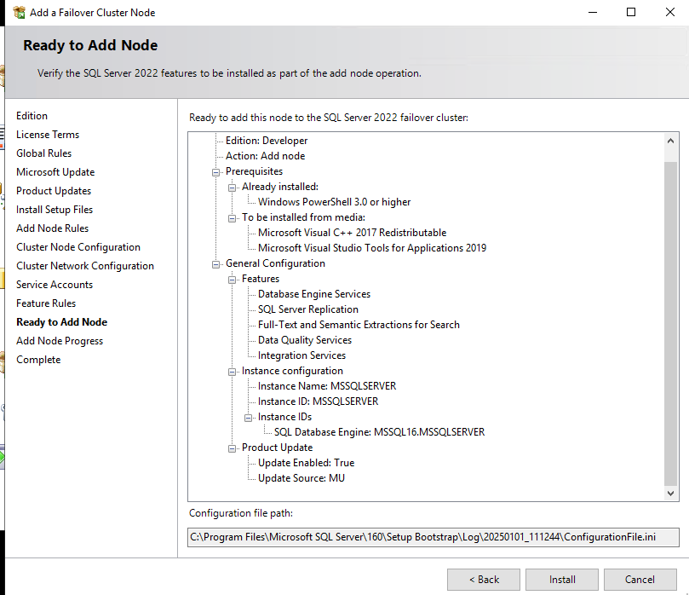689x595 pixels.
Task: Select SQL Database Engine: MSSQL16.MSSQLSERVER row
Action: (379, 432)
